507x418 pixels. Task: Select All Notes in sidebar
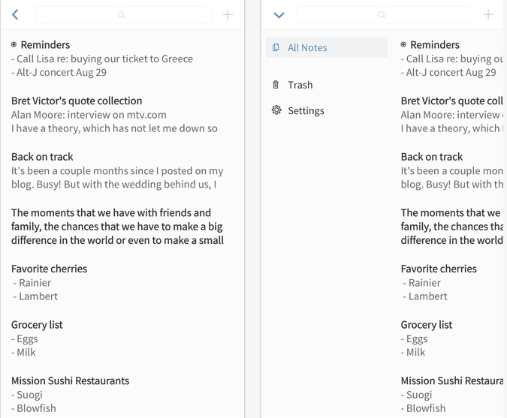coord(327,47)
